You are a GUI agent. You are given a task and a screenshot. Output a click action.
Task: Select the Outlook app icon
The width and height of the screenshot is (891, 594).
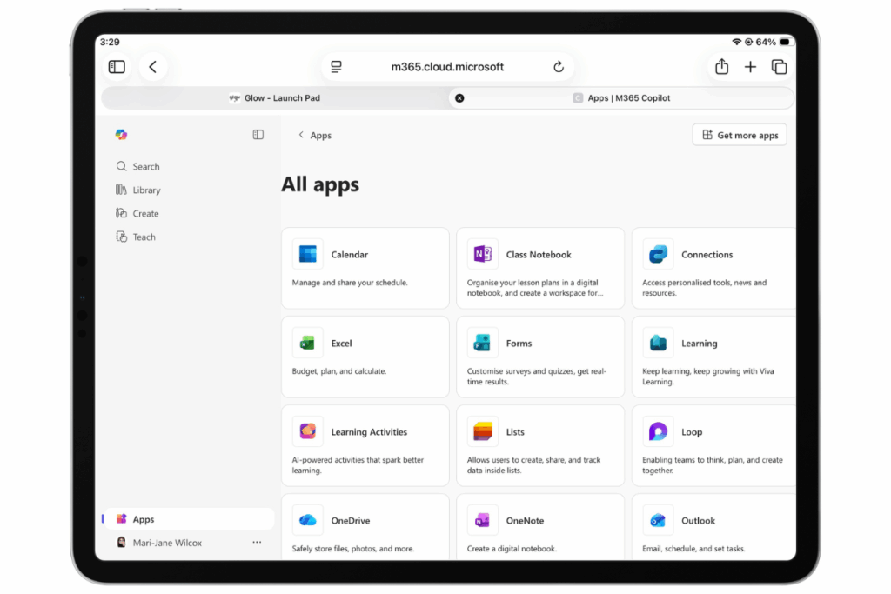(x=658, y=521)
